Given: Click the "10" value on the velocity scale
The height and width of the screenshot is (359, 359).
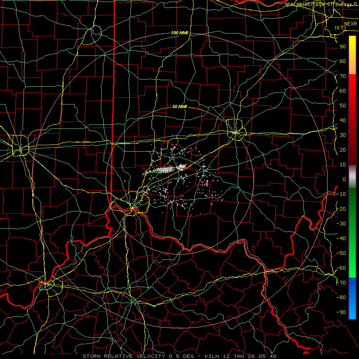Looking at the screenshot, I should pyautogui.click(x=343, y=165).
